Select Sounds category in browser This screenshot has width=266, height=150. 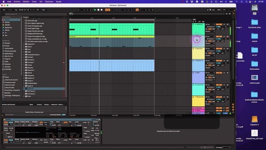pos(7,43)
